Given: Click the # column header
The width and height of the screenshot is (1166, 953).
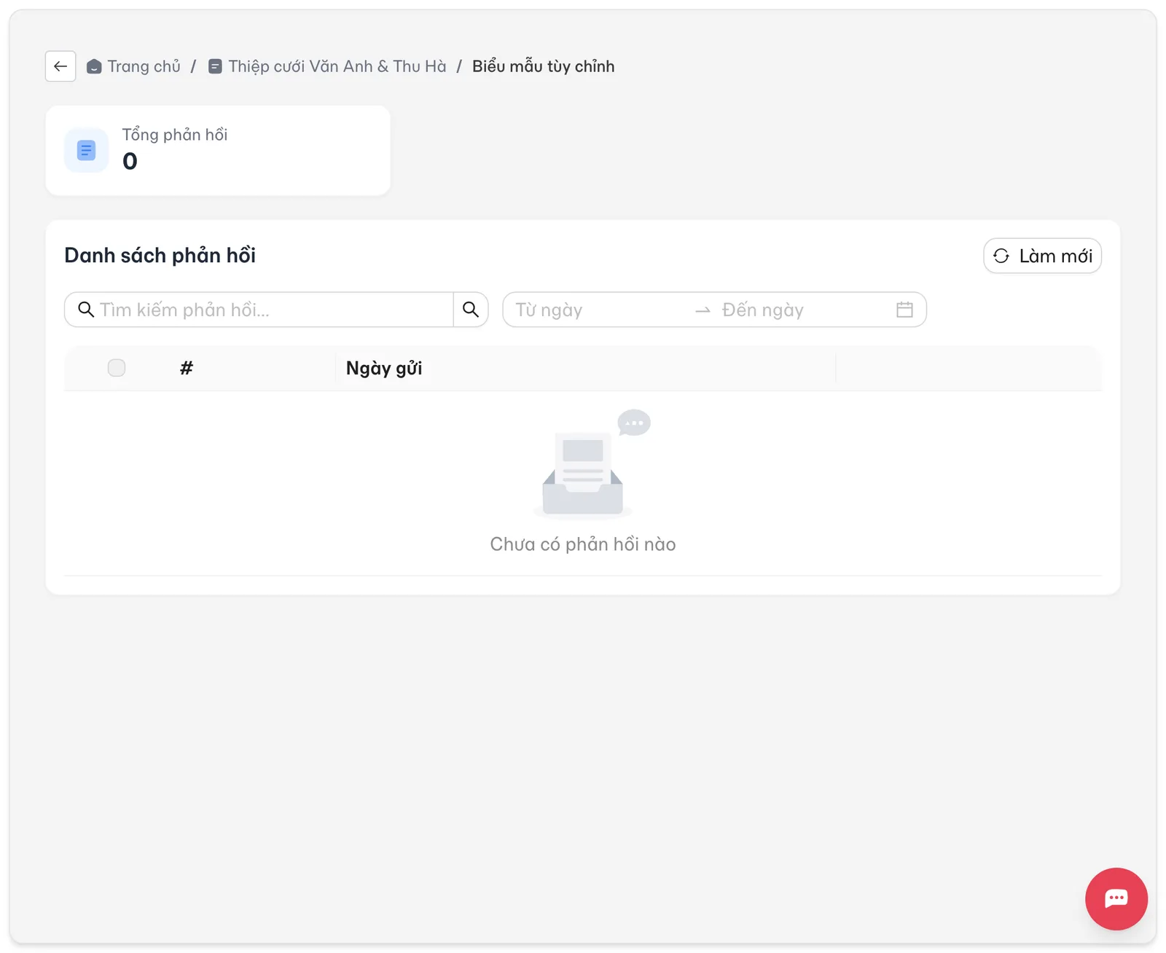Looking at the screenshot, I should (x=187, y=368).
